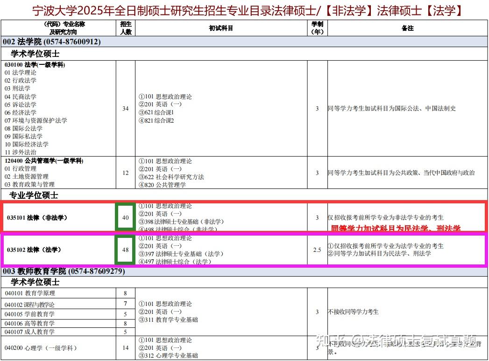Viewport: 489px width, 361px height.
Task: Click enrollment number 14 for 心理学
Action: (x=125, y=348)
